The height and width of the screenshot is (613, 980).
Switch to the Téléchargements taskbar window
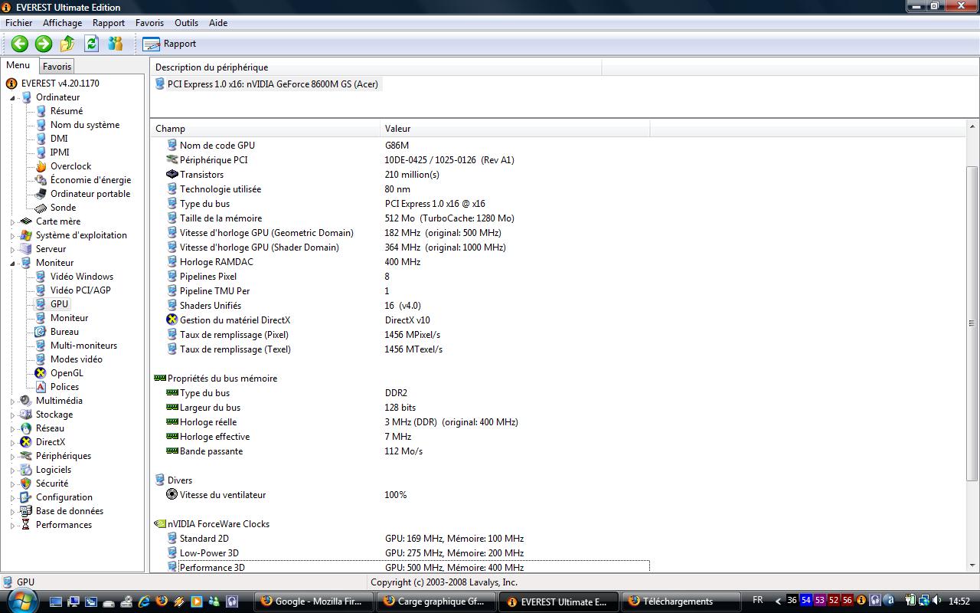pos(678,602)
